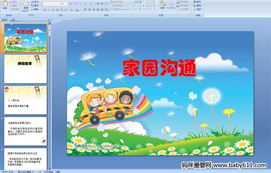The width and height of the screenshot is (271, 173).
Task: Click the Arrange icon in the drawing group
Action: point(163,5)
